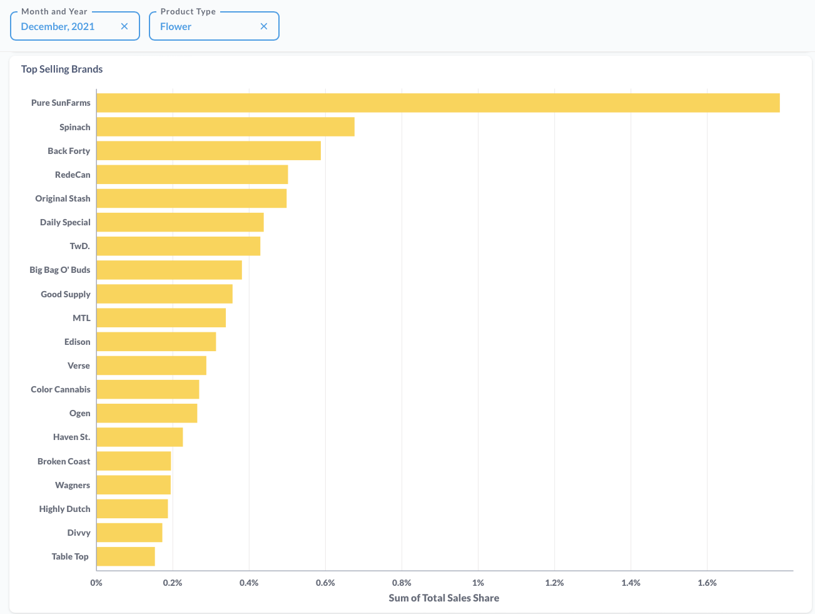The image size is (815, 614).
Task: Select the Big Bag O' Buds bar
Action: [x=170, y=270]
